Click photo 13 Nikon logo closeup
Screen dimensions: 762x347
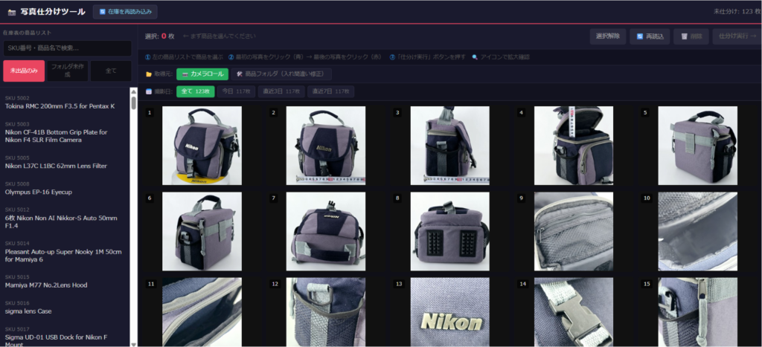[x=450, y=312]
